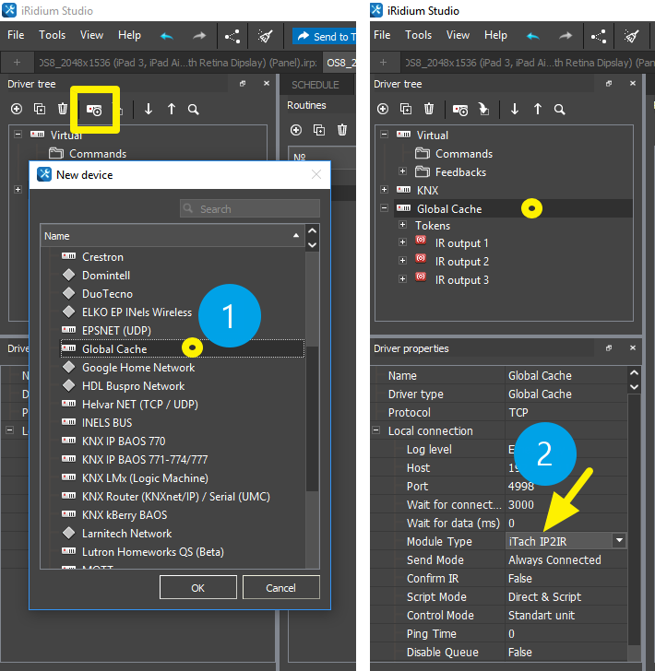Viewport: 655px width, 671px height.
Task: Expand IR output 3 node
Action: click(x=402, y=278)
